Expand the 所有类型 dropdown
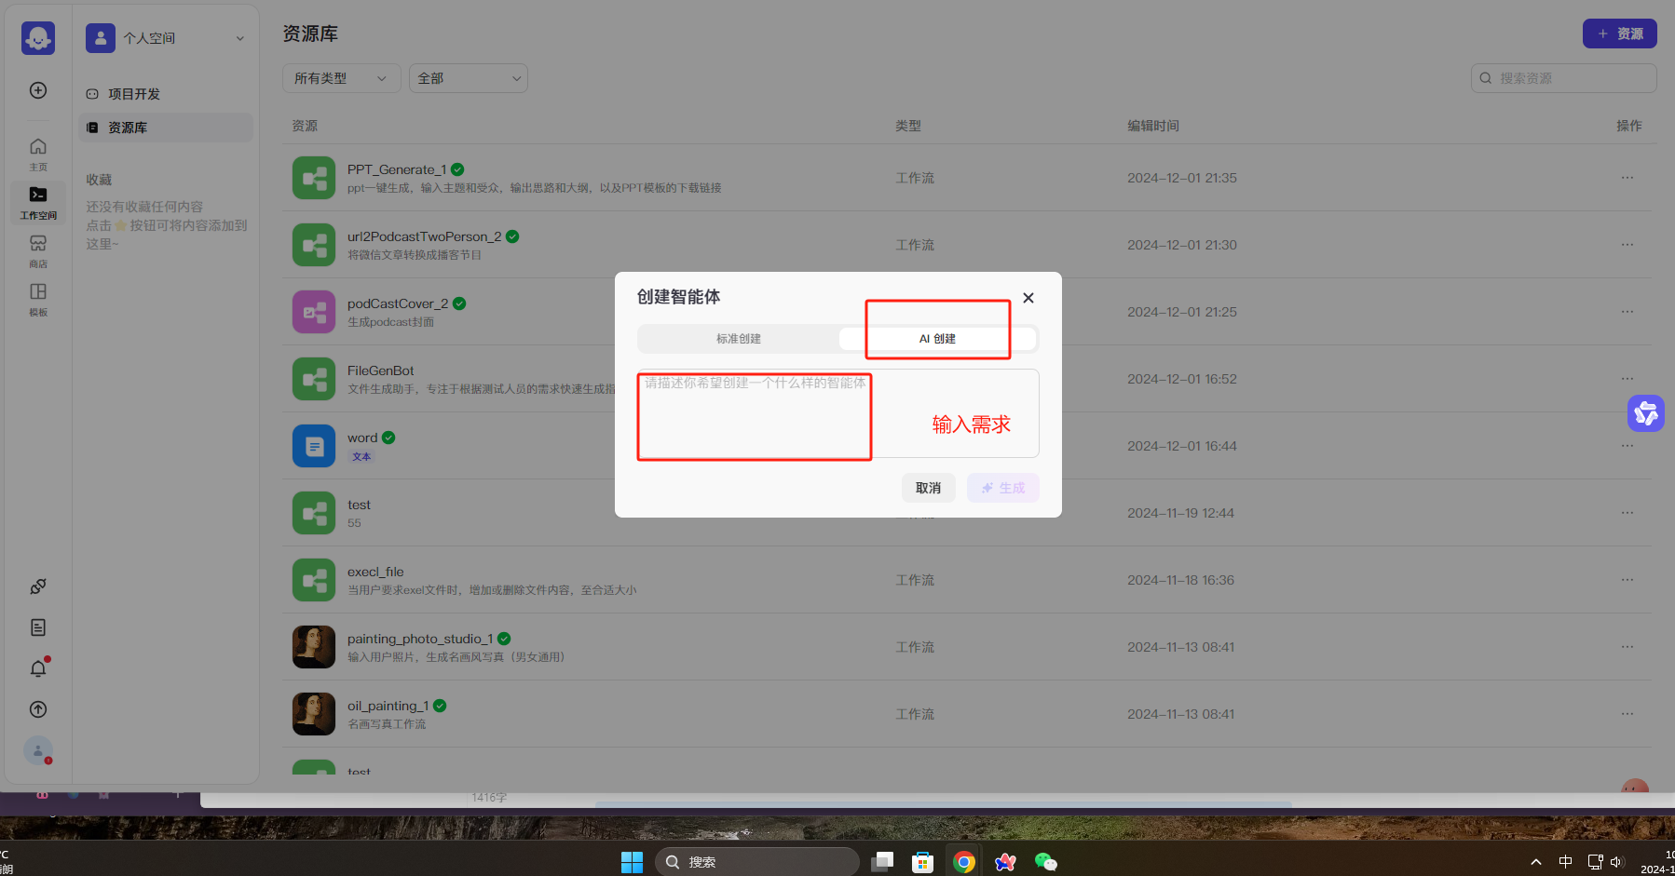Screen dimensions: 1675x876 point(342,78)
